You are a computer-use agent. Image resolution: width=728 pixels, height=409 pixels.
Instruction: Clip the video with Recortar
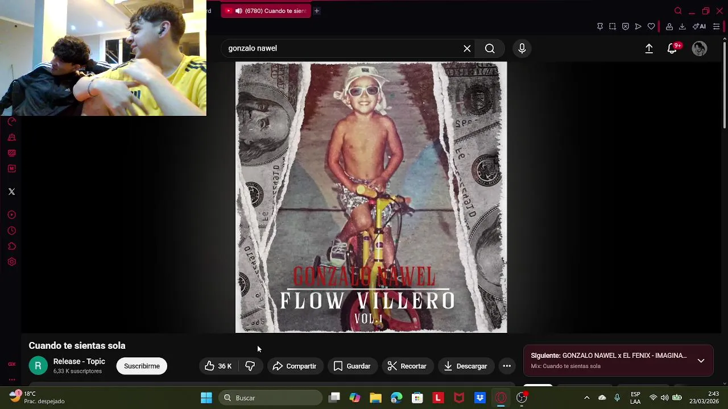coord(407,366)
